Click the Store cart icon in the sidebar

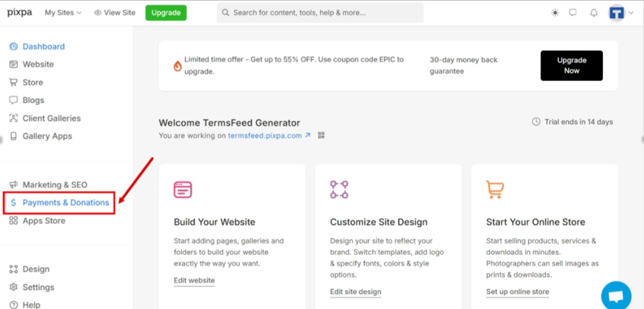[x=14, y=82]
